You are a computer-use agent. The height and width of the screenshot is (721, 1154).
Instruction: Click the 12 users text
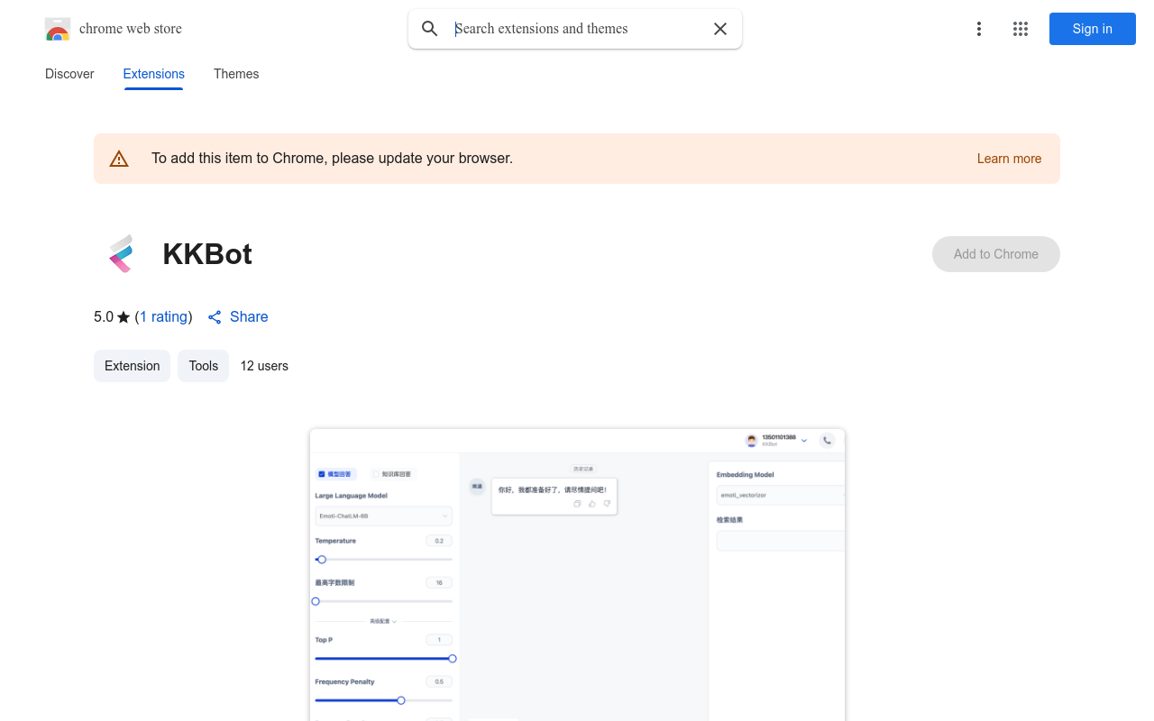point(264,366)
